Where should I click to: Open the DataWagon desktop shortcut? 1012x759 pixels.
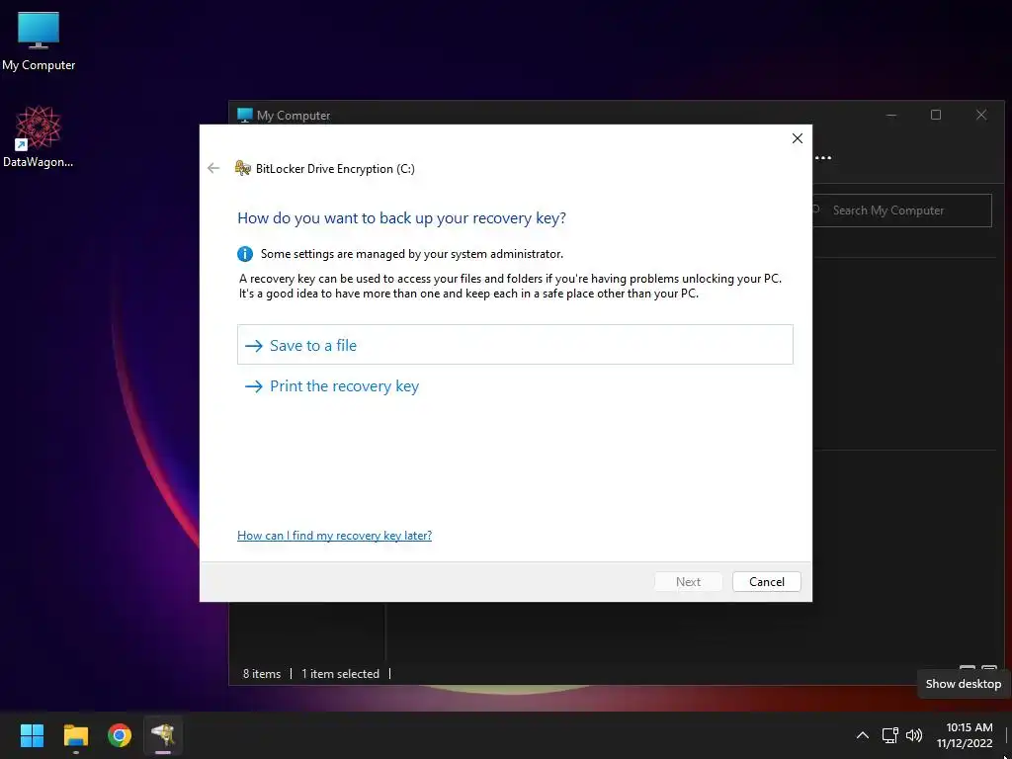pyautogui.click(x=39, y=136)
